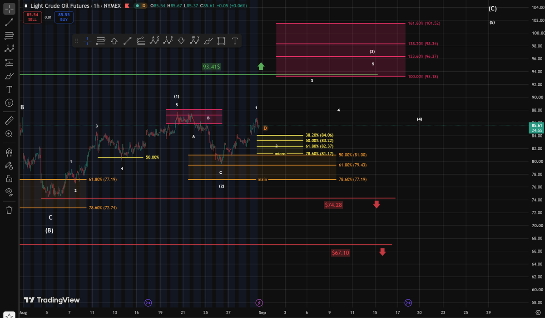Open the price range projection tool in left sidebar
The width and height of the screenshot is (545, 318).
[10, 62]
